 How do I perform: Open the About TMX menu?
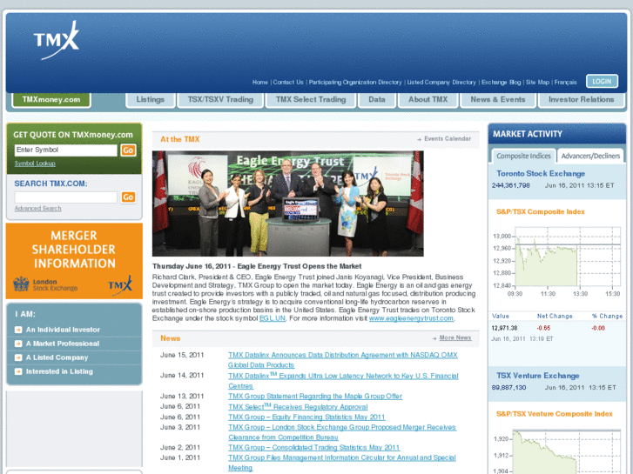(428, 100)
